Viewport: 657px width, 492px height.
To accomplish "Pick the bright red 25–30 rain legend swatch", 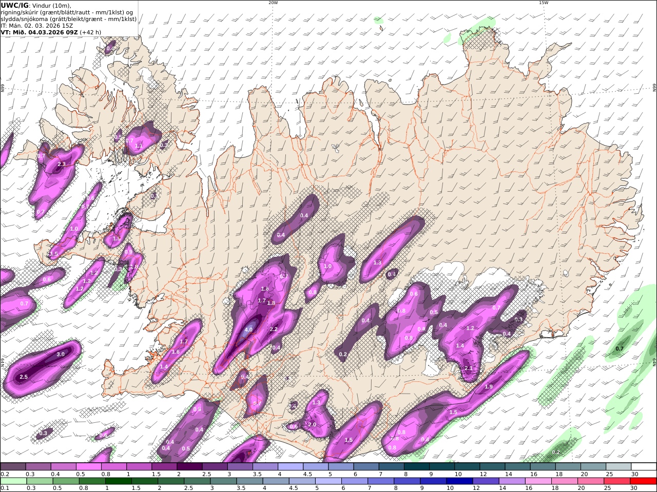I will (x=618, y=481).
